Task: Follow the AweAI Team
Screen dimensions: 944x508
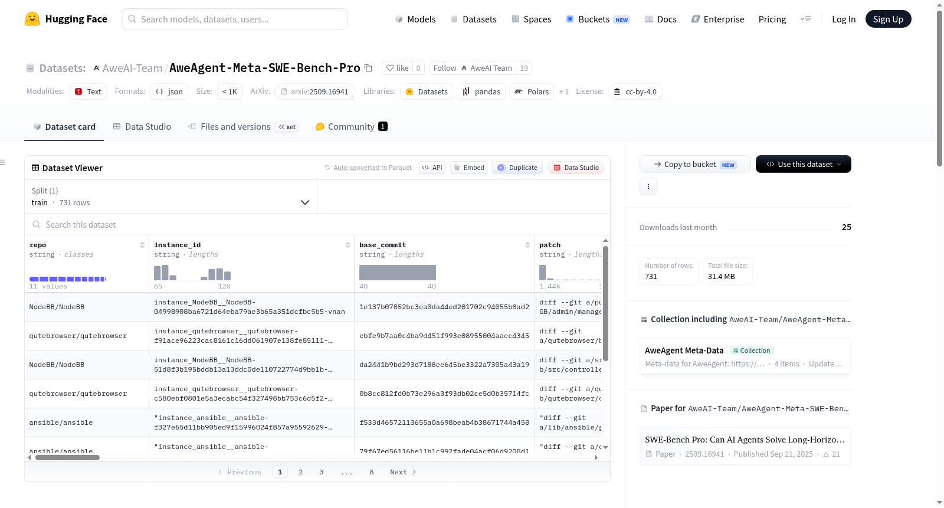Action: [473, 68]
